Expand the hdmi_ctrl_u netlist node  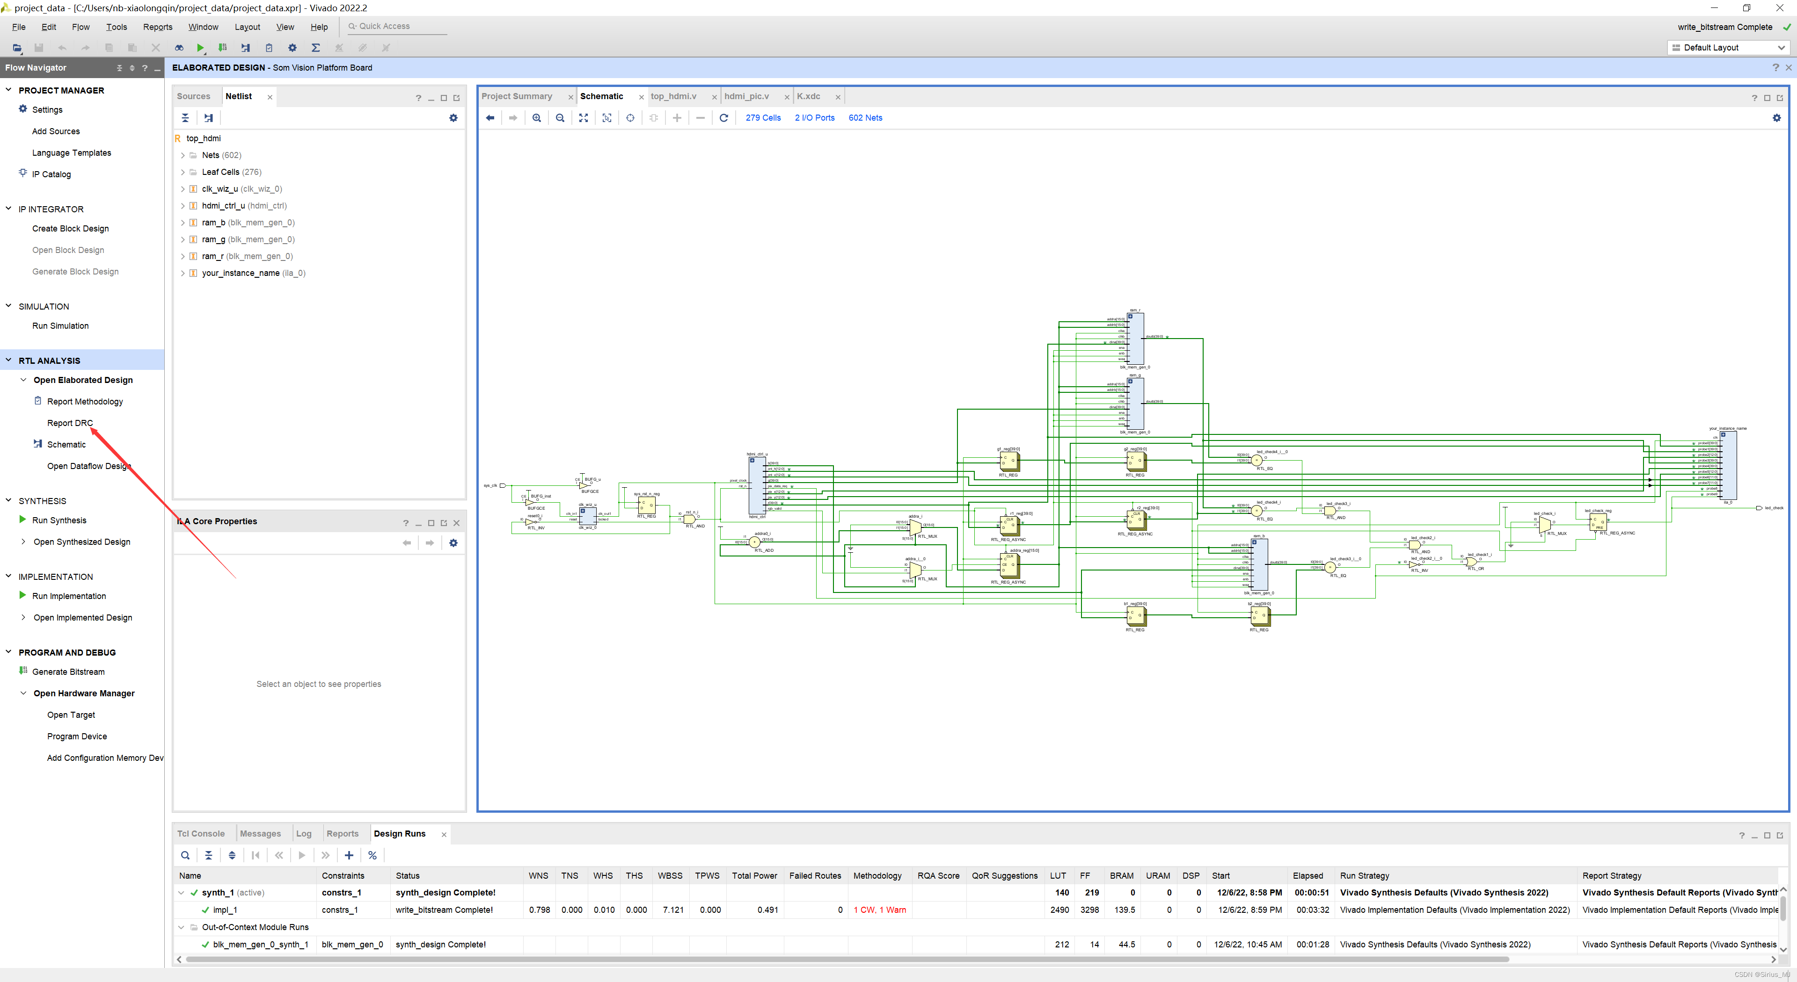pos(183,206)
